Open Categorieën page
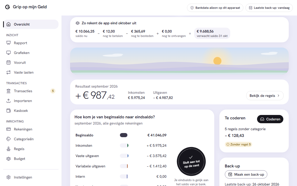This screenshot has height=186, width=297. (x=31, y=139)
